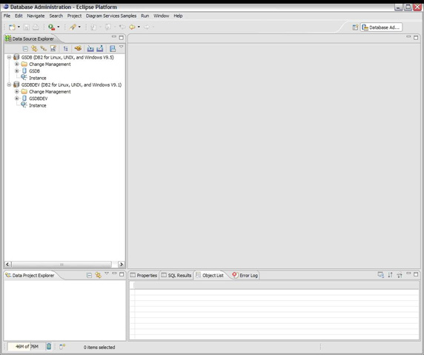Click the fourth Data Source Explorer toolbar icon

pos(53,49)
